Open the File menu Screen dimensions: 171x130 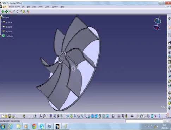[x=23, y=7]
